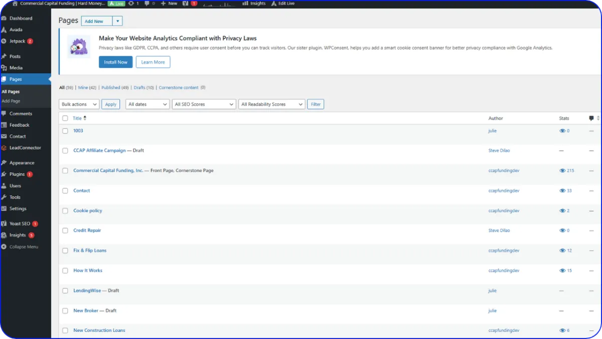Select the Contact page row checkbox
This screenshot has height=339, width=602.
pyautogui.click(x=65, y=191)
